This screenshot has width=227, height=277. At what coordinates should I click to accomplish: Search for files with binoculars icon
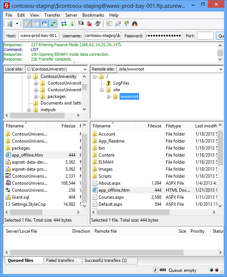[135, 24]
